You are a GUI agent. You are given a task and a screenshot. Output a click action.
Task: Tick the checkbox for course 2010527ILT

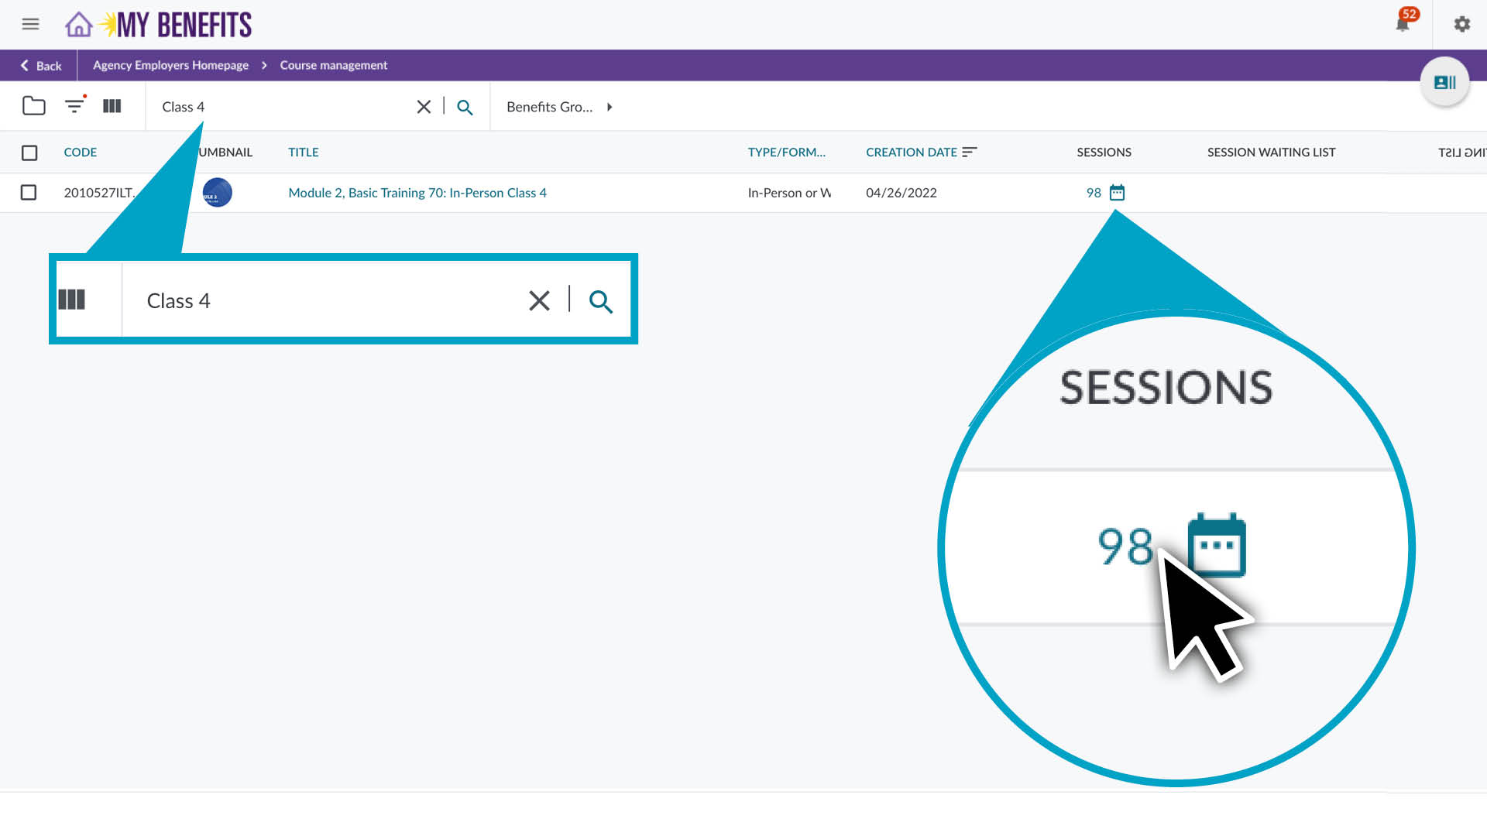tap(29, 192)
